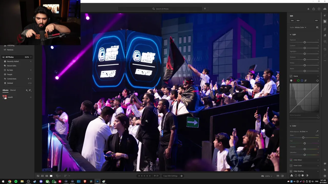
Task: Switch to the Shared tab
Action: click(x=13, y=90)
